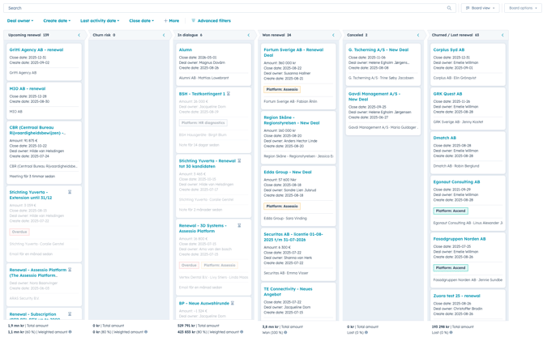Open the Deal owner filter dropdown
Viewport: 543px width, 341px height.
20,21
